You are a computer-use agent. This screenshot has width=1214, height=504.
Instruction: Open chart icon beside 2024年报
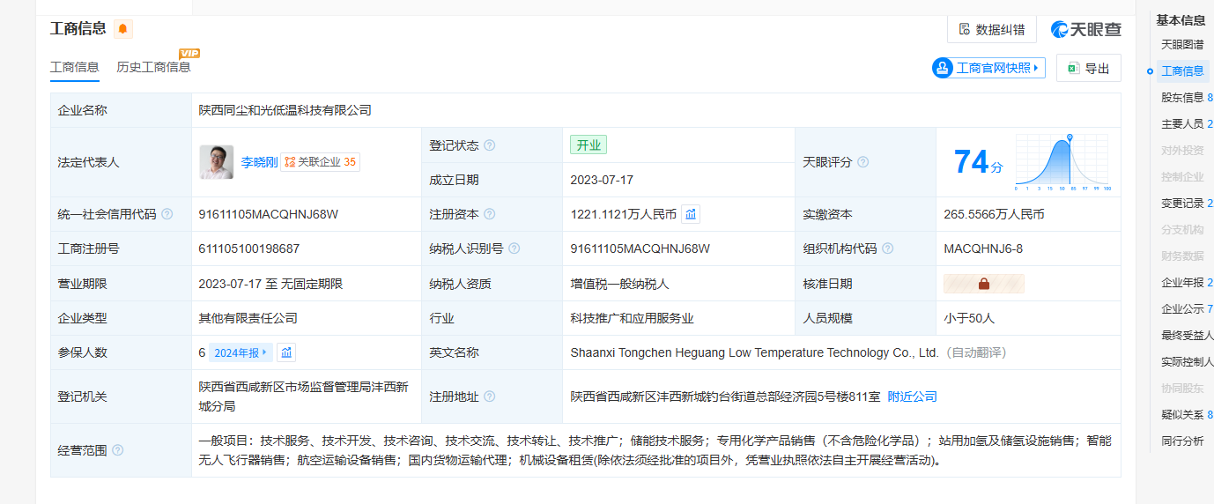point(286,352)
